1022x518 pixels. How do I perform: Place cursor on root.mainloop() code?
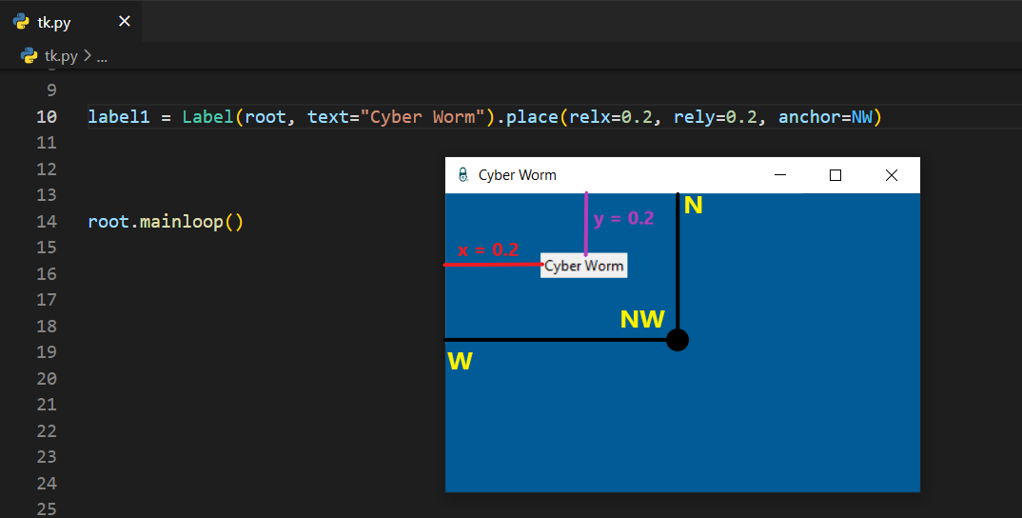(x=166, y=222)
